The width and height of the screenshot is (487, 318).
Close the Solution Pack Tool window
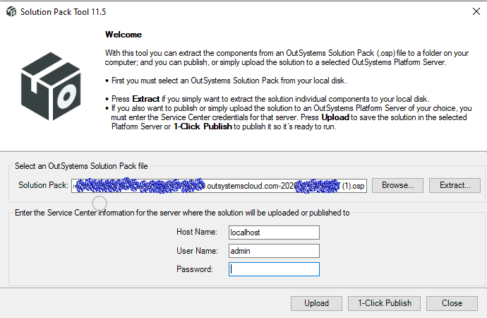pyautogui.click(x=476, y=11)
